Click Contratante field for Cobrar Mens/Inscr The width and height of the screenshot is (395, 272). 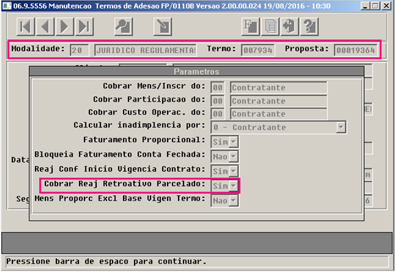pos(279,88)
